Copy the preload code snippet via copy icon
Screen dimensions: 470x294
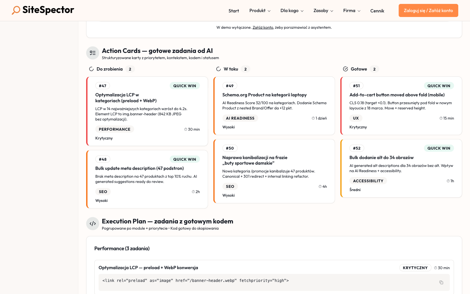(x=441, y=282)
